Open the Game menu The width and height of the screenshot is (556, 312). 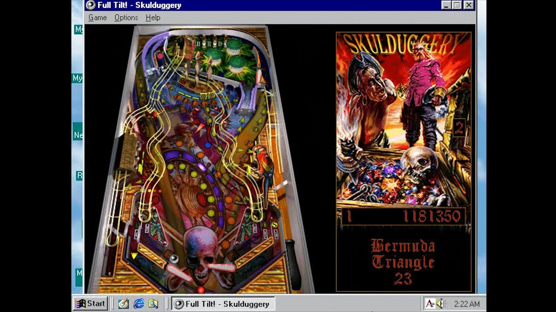tap(98, 18)
